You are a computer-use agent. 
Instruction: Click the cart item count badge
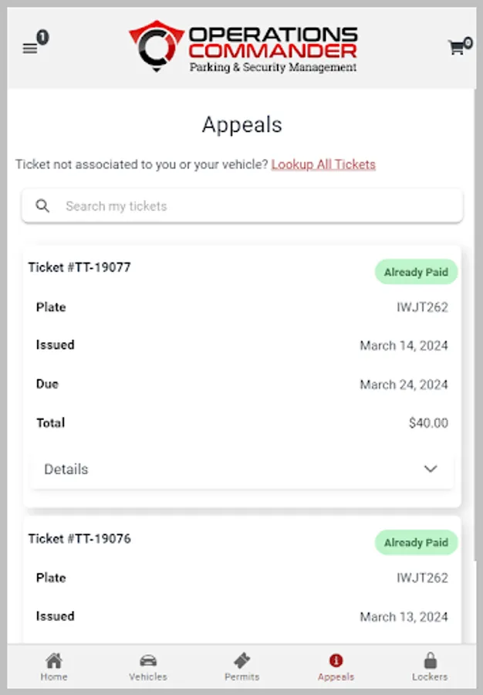coord(468,42)
